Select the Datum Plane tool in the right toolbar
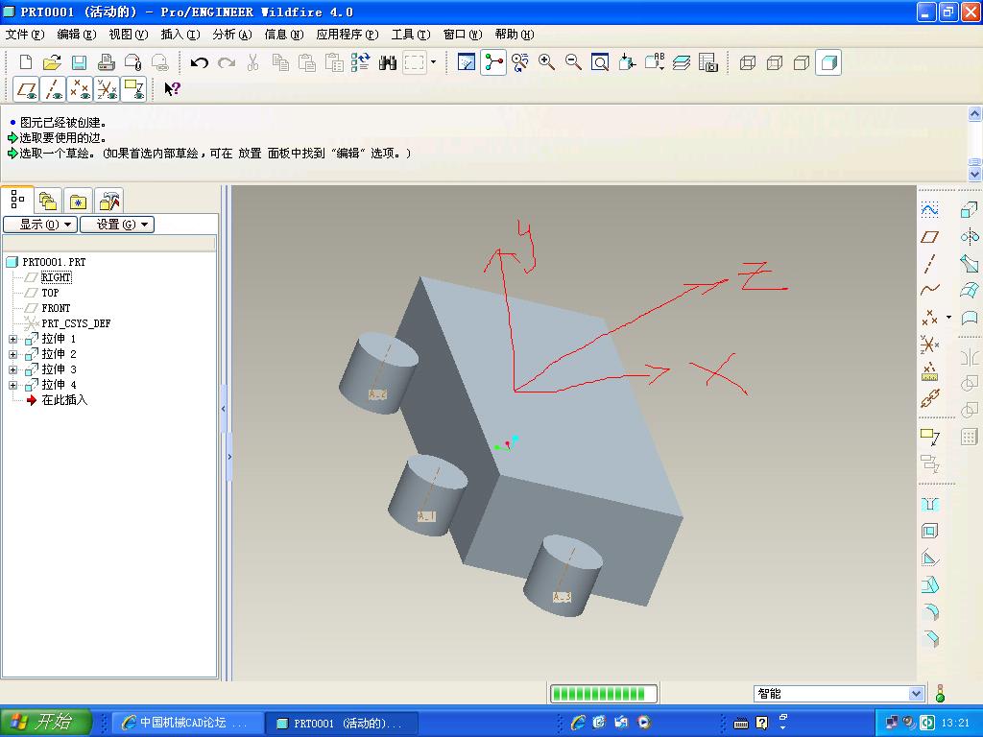Viewport: 983px width, 737px height. [929, 237]
